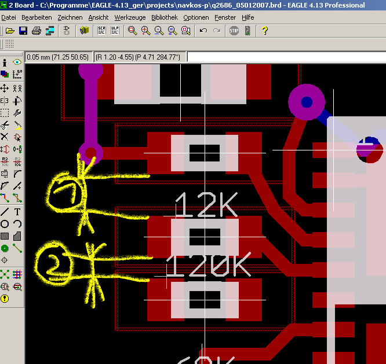
Task: Select the Show eye tool
Action: coord(17,62)
